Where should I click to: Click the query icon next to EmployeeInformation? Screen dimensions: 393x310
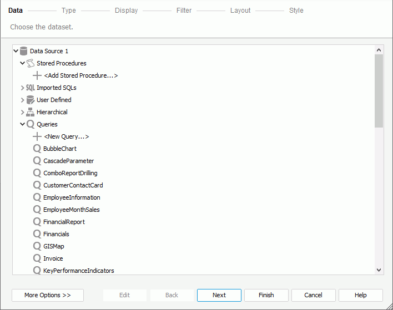click(x=37, y=197)
